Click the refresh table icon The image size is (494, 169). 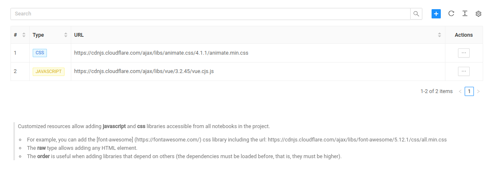pyautogui.click(x=451, y=13)
